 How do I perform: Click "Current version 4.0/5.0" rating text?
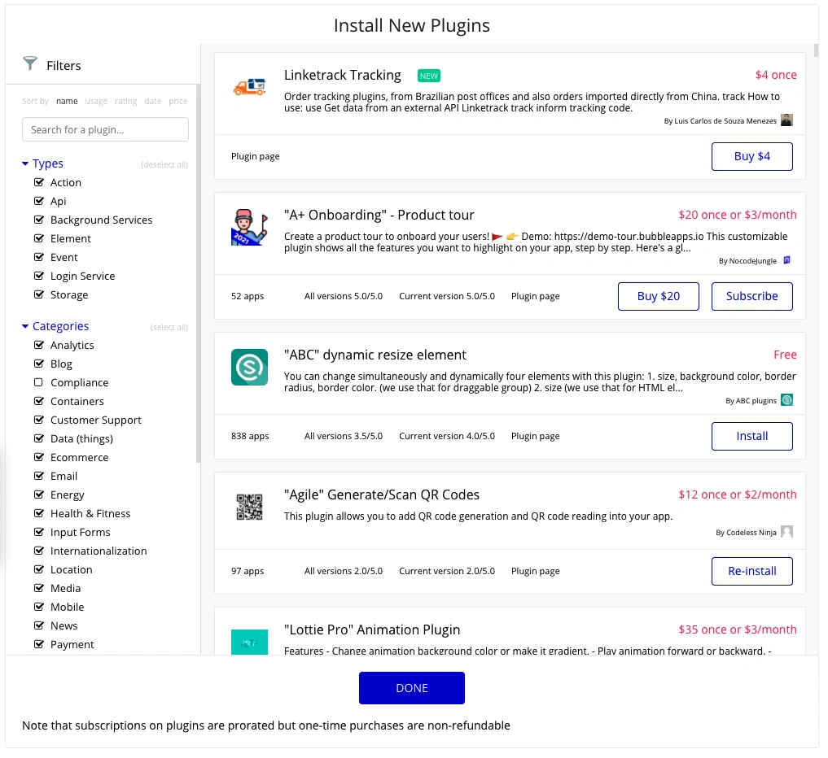(x=447, y=436)
